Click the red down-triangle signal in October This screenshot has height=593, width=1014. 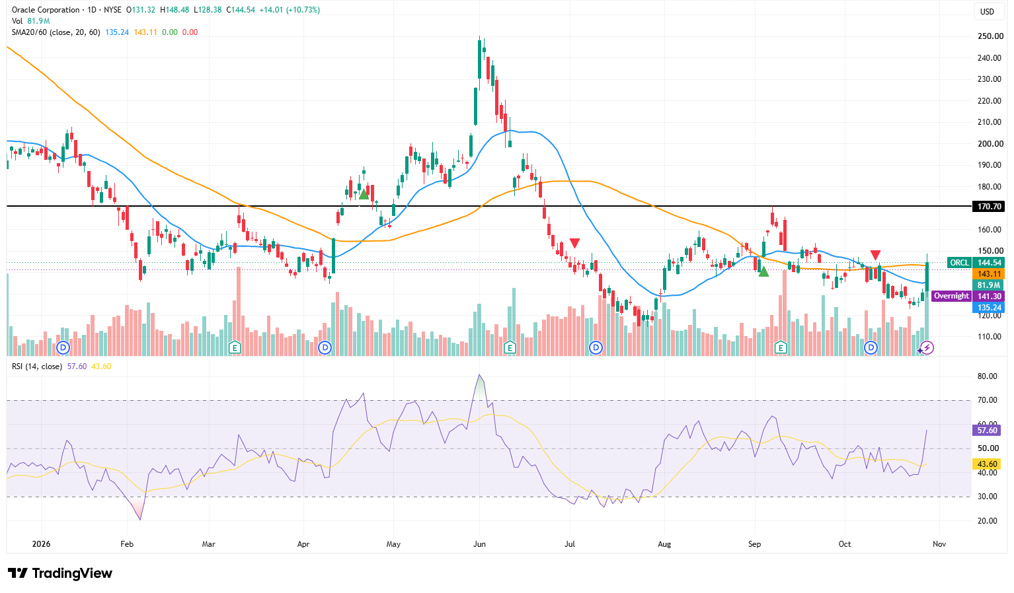click(875, 255)
